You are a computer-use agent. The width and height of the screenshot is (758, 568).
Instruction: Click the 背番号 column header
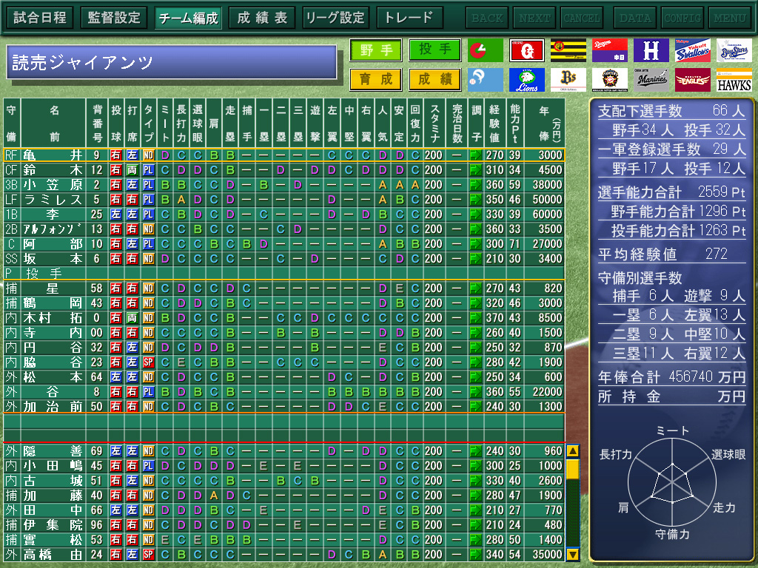point(97,124)
